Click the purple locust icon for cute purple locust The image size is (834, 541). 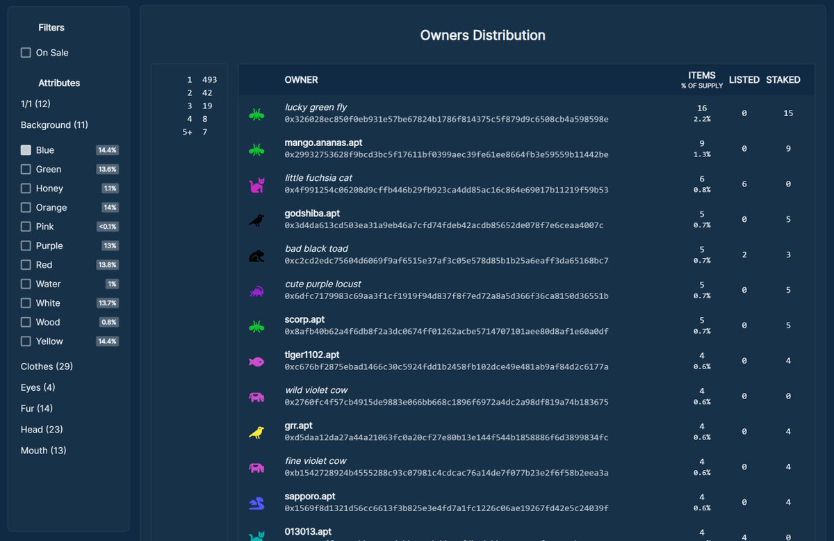(256, 291)
